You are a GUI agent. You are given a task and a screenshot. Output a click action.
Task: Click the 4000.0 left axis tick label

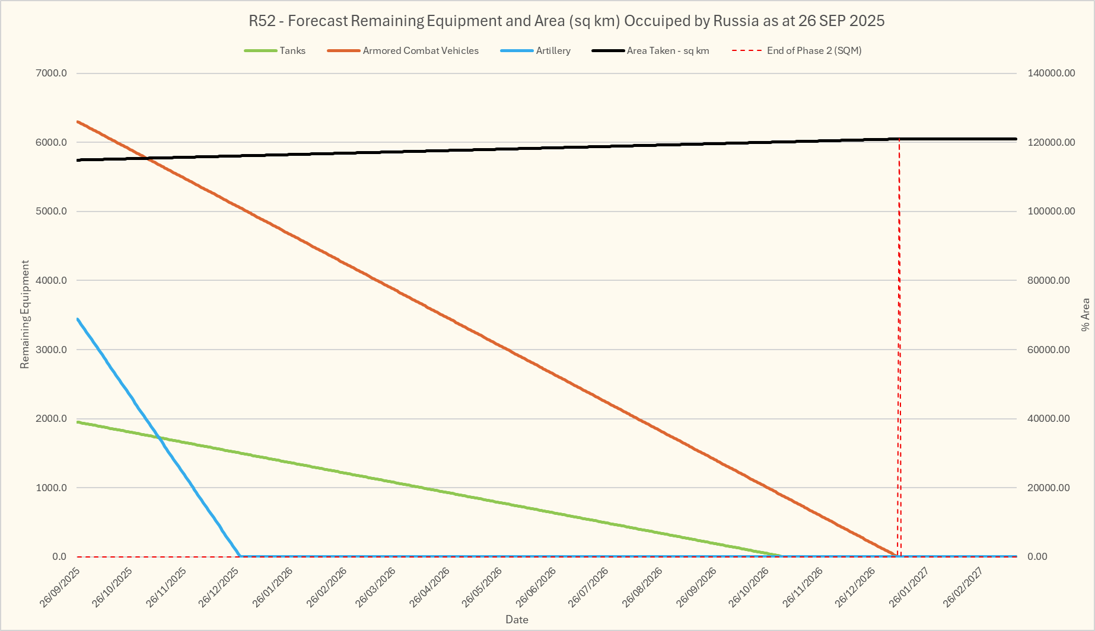(x=51, y=280)
